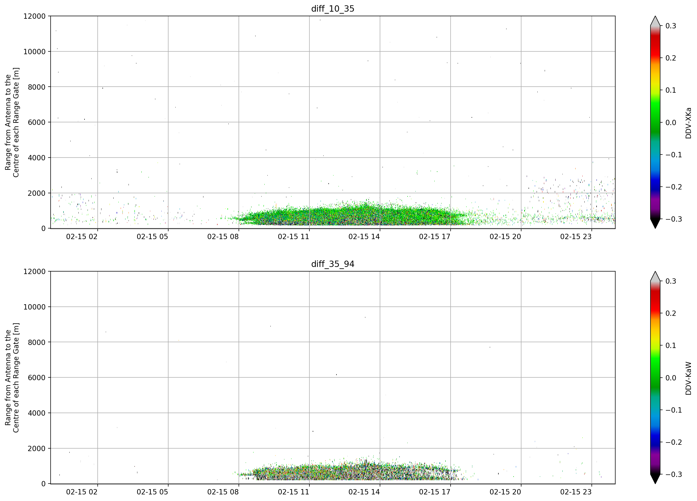Click the −0.3 tick on the DDV-XKa colorbar
Image resolution: width=697 pixels, height=501 pixels.
click(x=674, y=219)
